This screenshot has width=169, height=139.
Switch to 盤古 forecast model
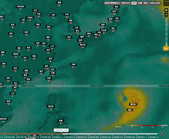coord(146,3)
